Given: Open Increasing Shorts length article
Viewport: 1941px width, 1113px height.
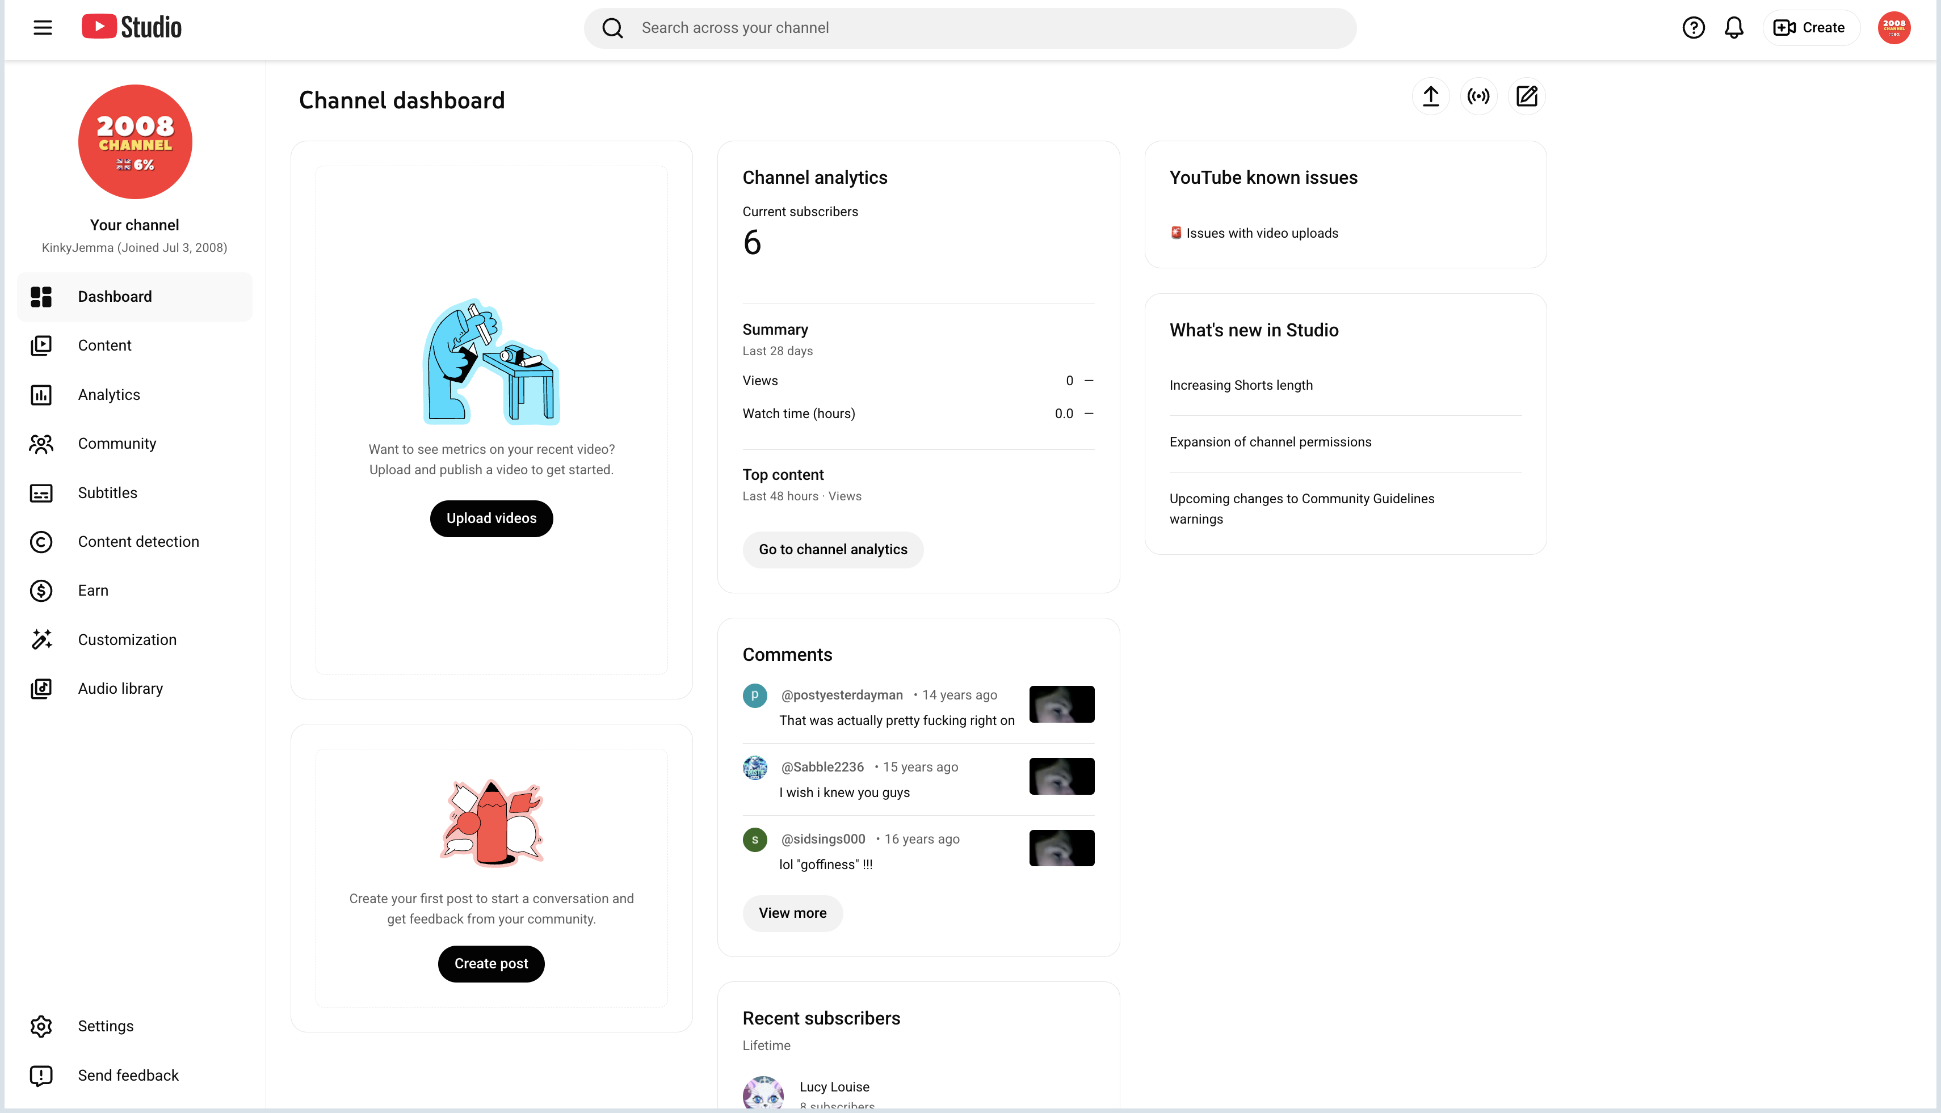Looking at the screenshot, I should (x=1241, y=385).
